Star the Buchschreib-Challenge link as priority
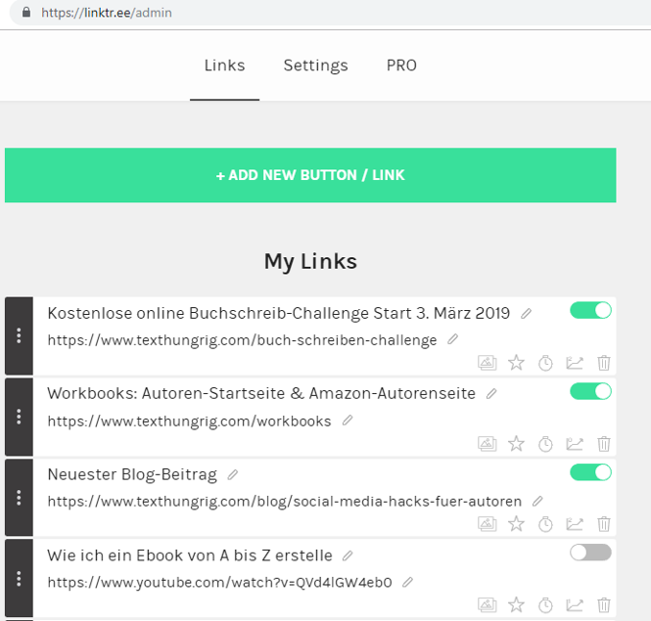Image resolution: width=651 pixels, height=621 pixels. [x=516, y=363]
